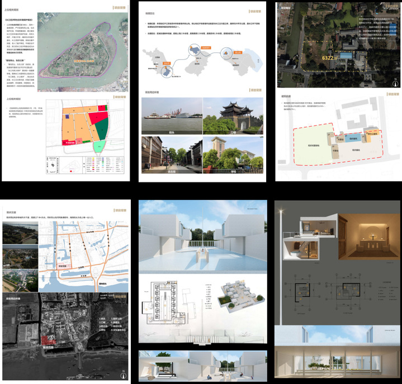Click circled marker 2 on the black-and-white satellite map
Screen dimensions: 402x384
81,347
